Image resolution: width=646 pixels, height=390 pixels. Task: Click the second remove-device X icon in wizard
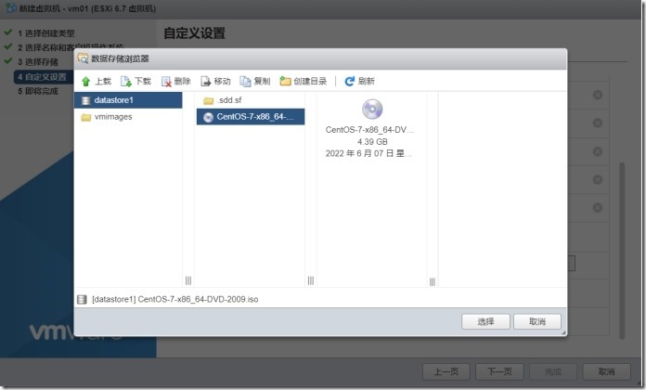[x=598, y=123]
